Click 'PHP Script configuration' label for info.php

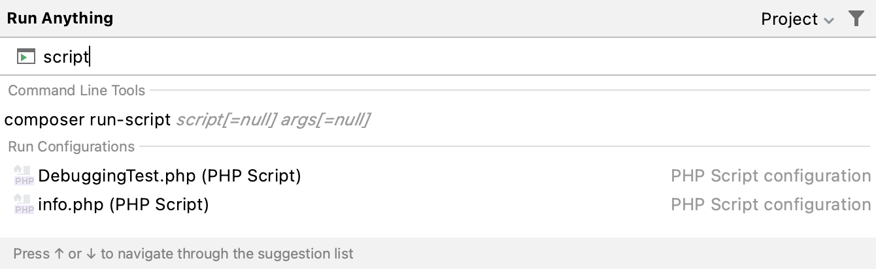click(771, 204)
